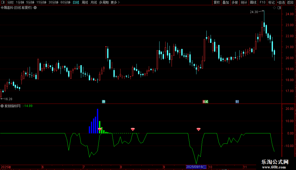Click the tallest blue indicator bar
The height and width of the screenshot is (170, 296).
(x=98, y=121)
